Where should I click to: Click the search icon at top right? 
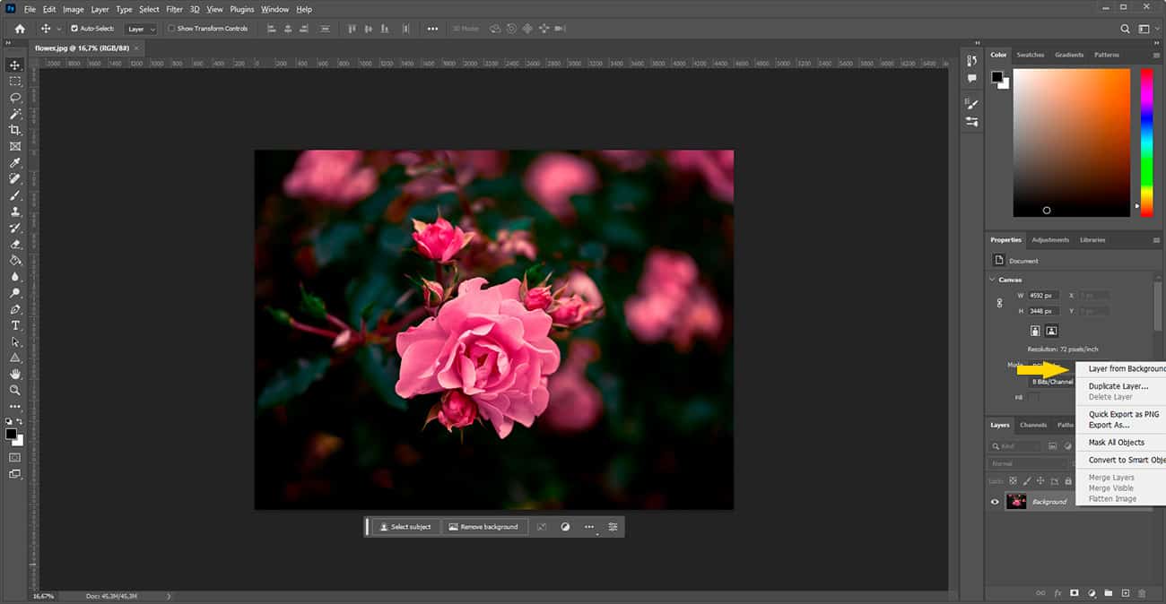coord(1127,29)
